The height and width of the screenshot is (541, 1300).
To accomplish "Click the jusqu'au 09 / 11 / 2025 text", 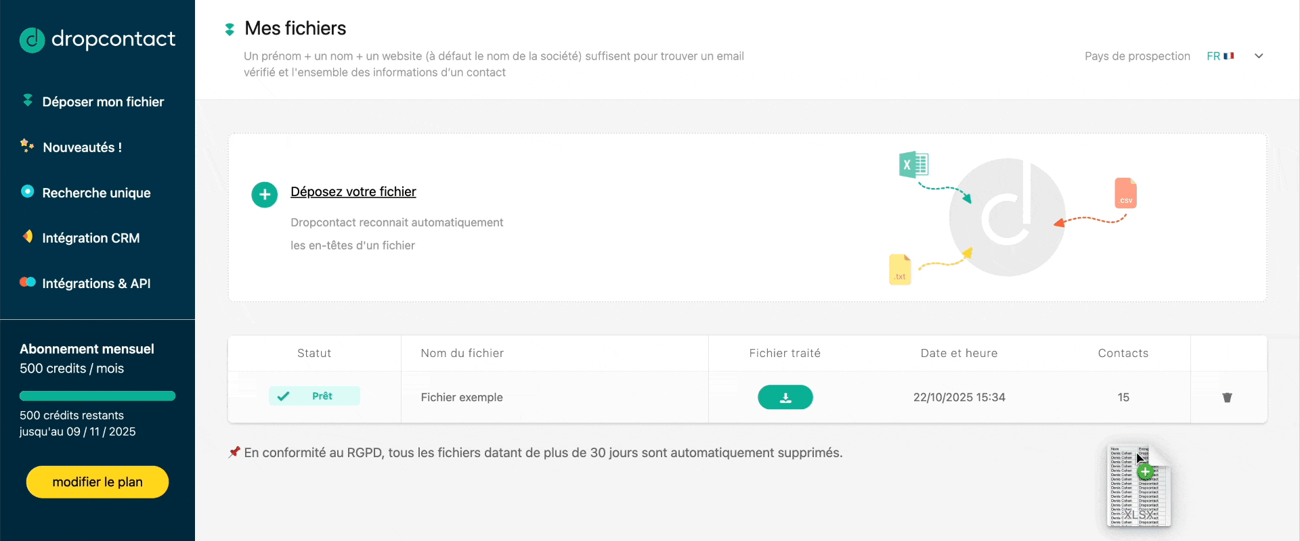I will tap(78, 431).
